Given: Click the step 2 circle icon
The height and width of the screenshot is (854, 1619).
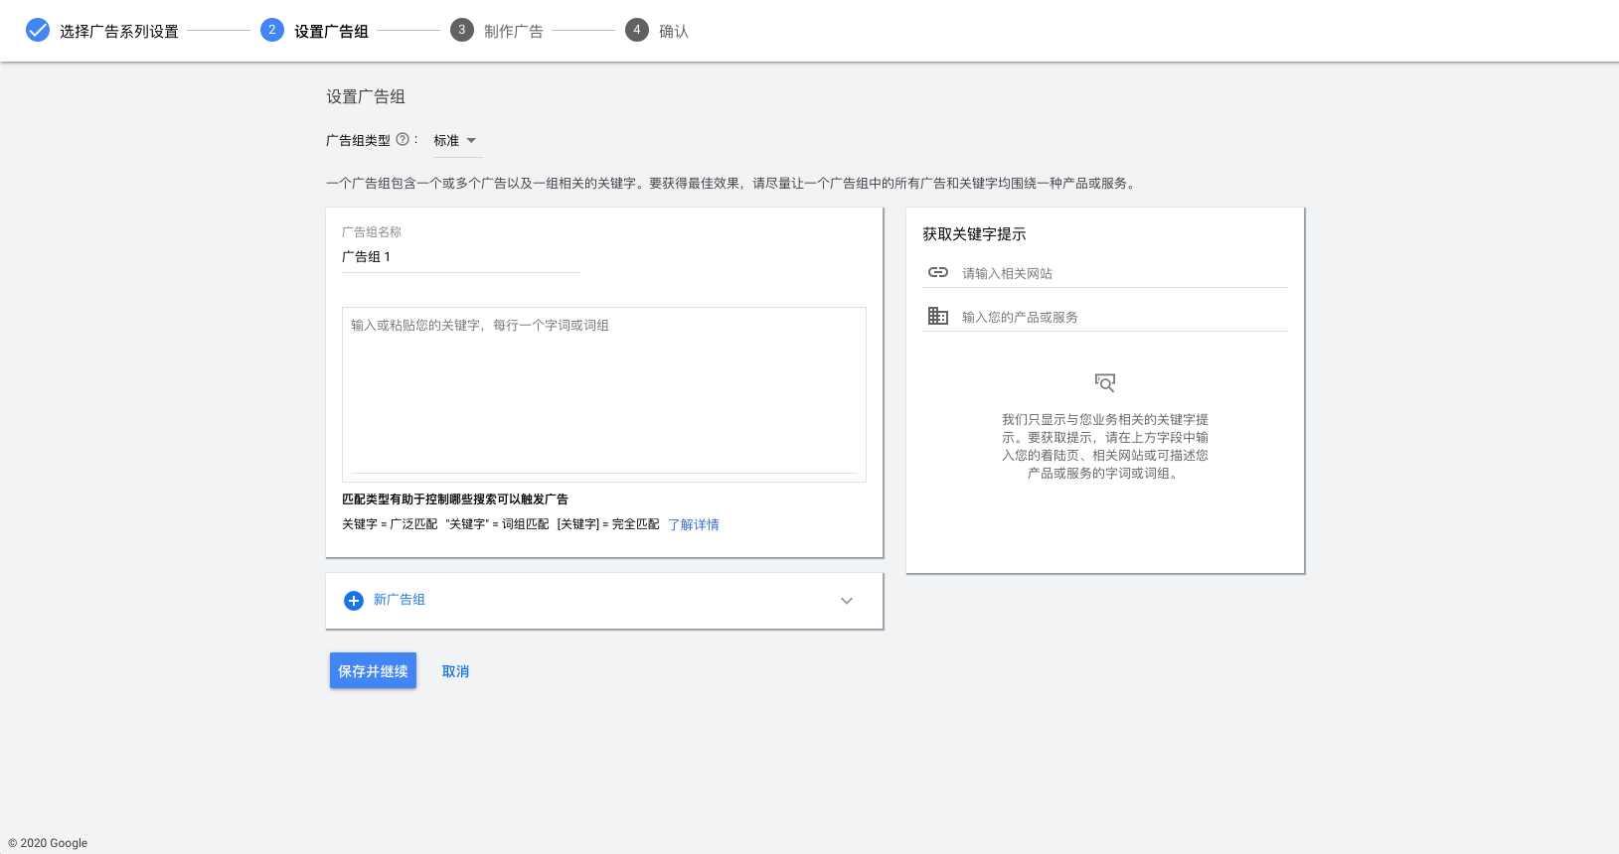Looking at the screenshot, I should point(272,31).
